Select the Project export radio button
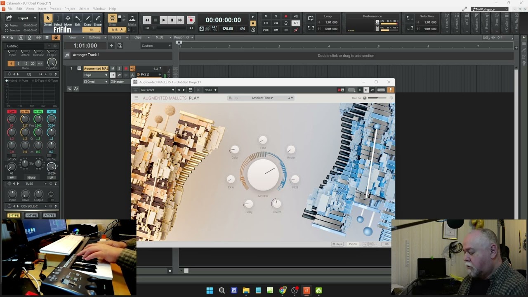Viewport: 528px width, 297px height. pos(7,26)
